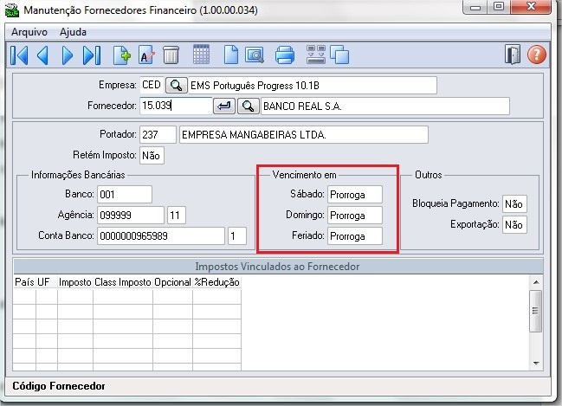
Task: Open the Fornecedor lookup magnifier button
Action: (249, 106)
